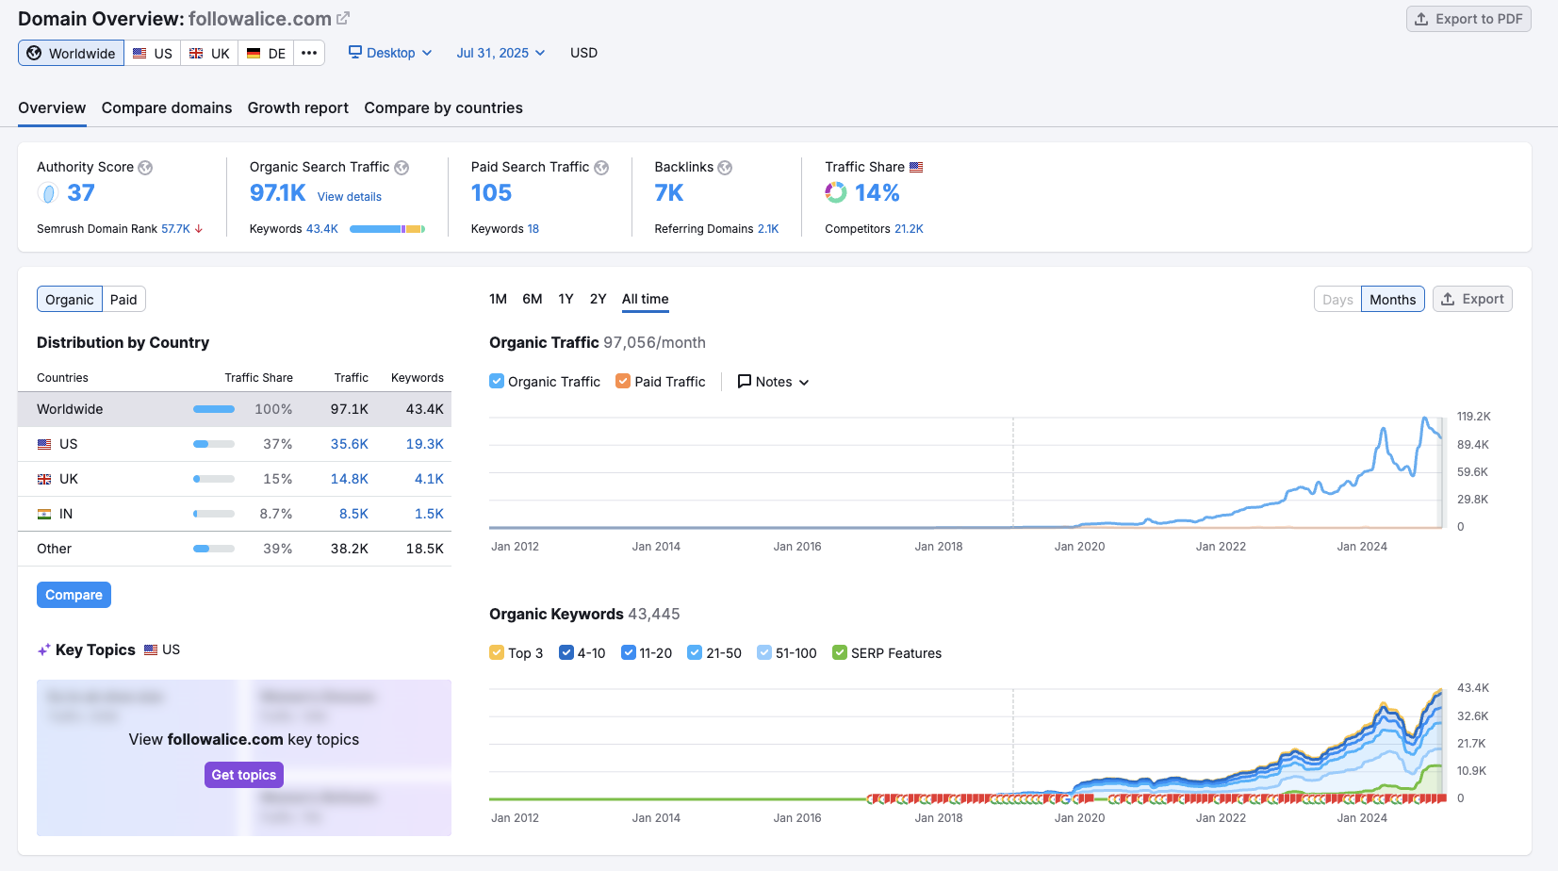Open the Desktop device dropdown
This screenshot has height=871, width=1558.
[x=390, y=53]
